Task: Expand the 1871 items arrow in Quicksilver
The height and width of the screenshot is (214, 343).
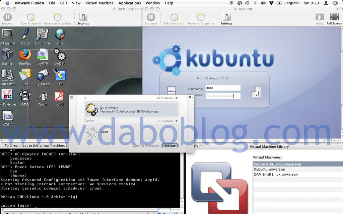Action: (177, 98)
